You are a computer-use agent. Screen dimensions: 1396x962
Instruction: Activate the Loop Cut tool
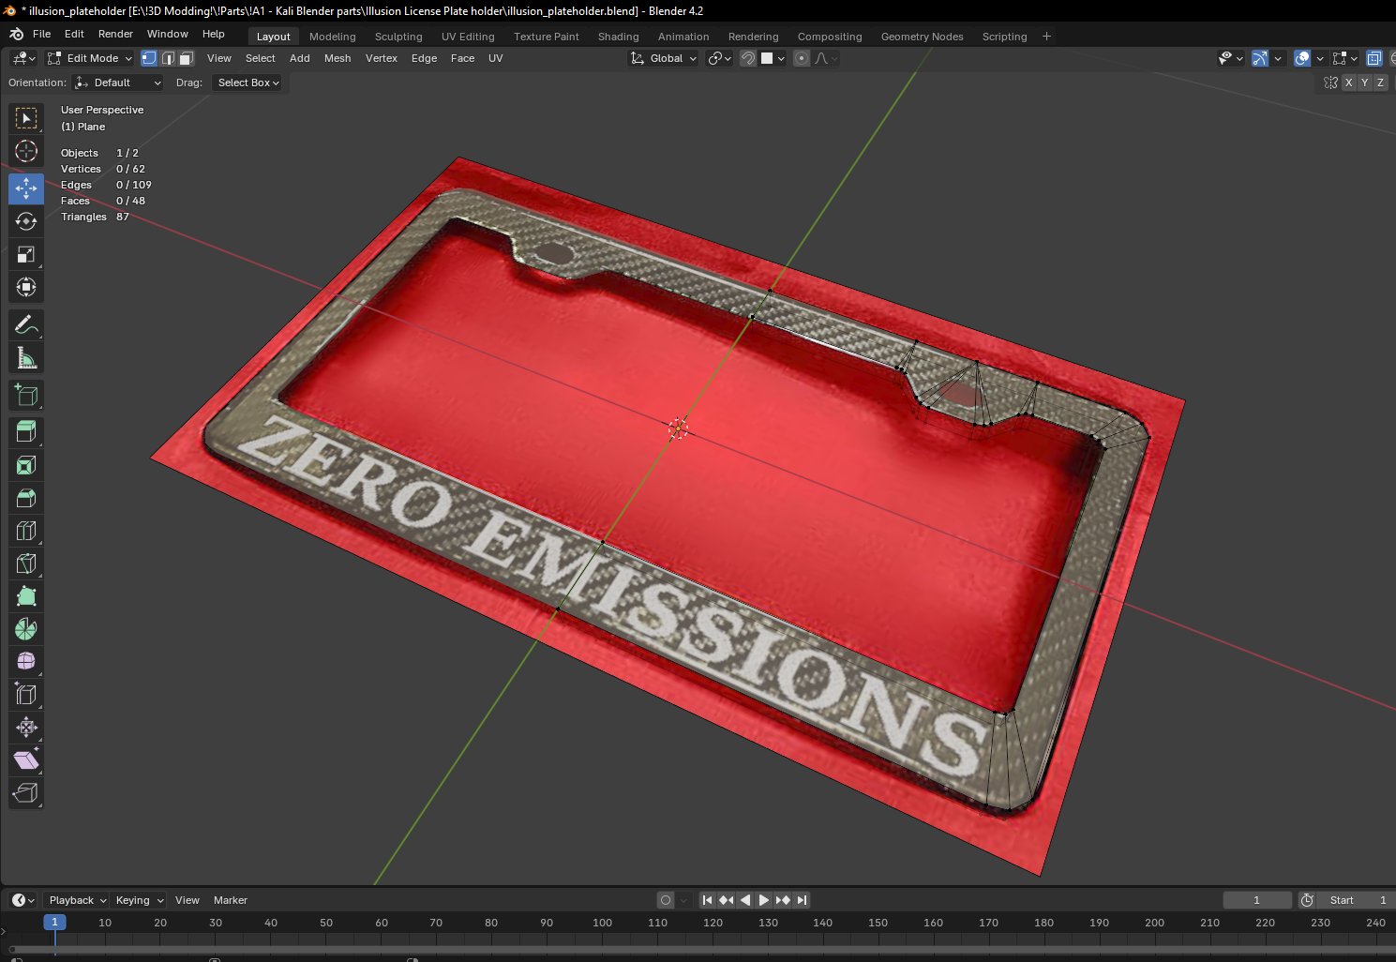(26, 531)
